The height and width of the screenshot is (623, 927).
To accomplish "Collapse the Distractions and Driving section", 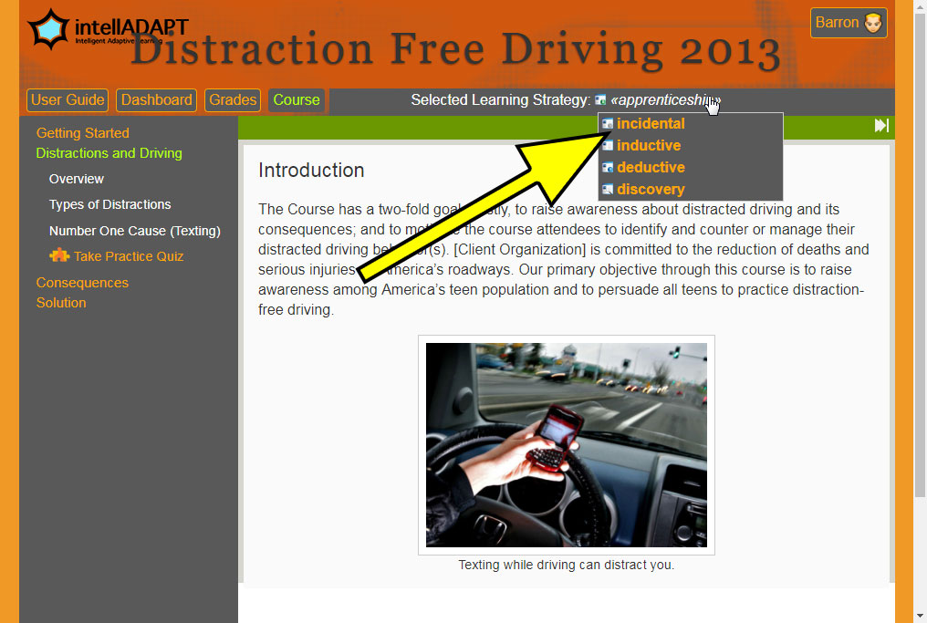I will tap(109, 153).
